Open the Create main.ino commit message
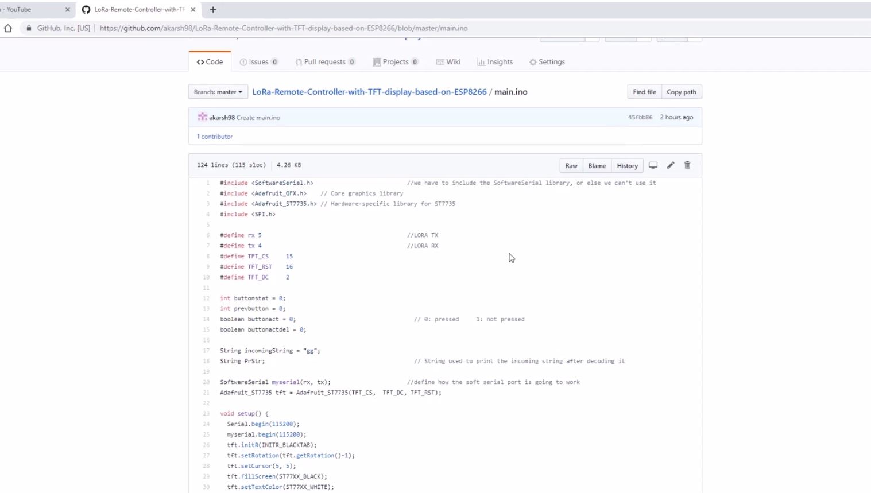This screenshot has height=493, width=871. pyautogui.click(x=258, y=118)
